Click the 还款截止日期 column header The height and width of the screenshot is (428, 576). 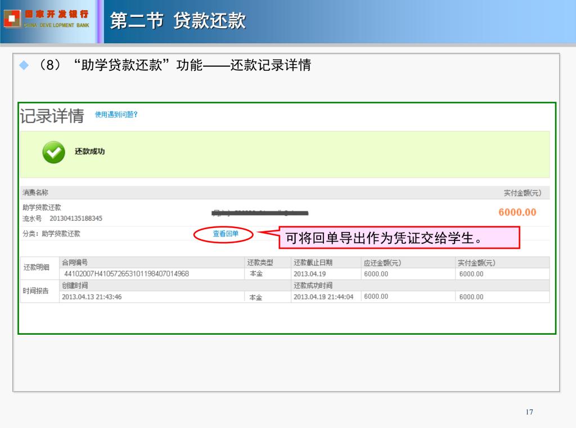pos(313,263)
